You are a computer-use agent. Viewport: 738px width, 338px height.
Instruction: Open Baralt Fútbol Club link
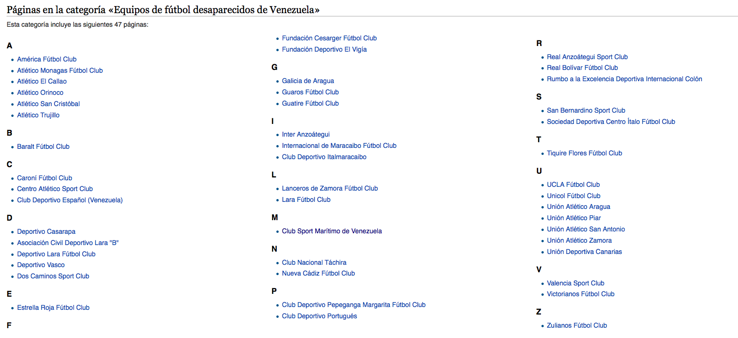(43, 146)
